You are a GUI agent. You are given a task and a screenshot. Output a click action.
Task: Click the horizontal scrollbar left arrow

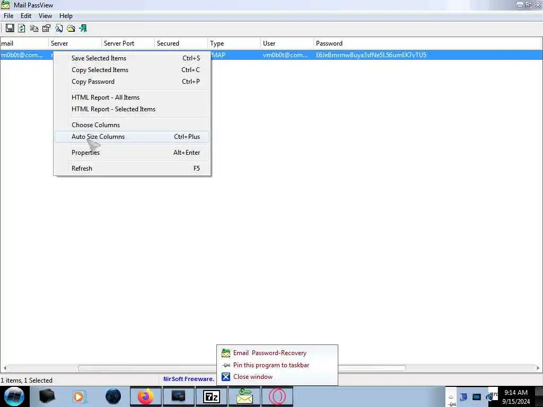5,368
